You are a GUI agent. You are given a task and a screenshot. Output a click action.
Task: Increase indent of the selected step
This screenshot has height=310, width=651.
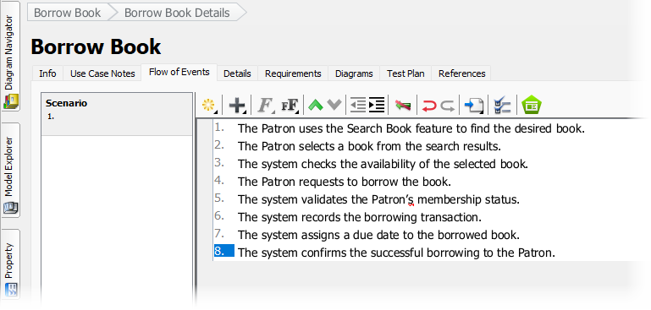pyautogui.click(x=377, y=106)
